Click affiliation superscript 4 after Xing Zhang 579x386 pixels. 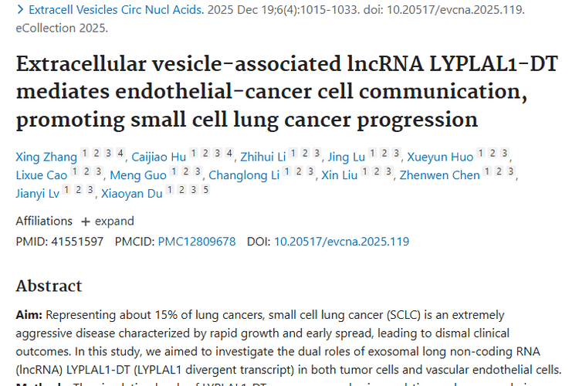coord(120,154)
